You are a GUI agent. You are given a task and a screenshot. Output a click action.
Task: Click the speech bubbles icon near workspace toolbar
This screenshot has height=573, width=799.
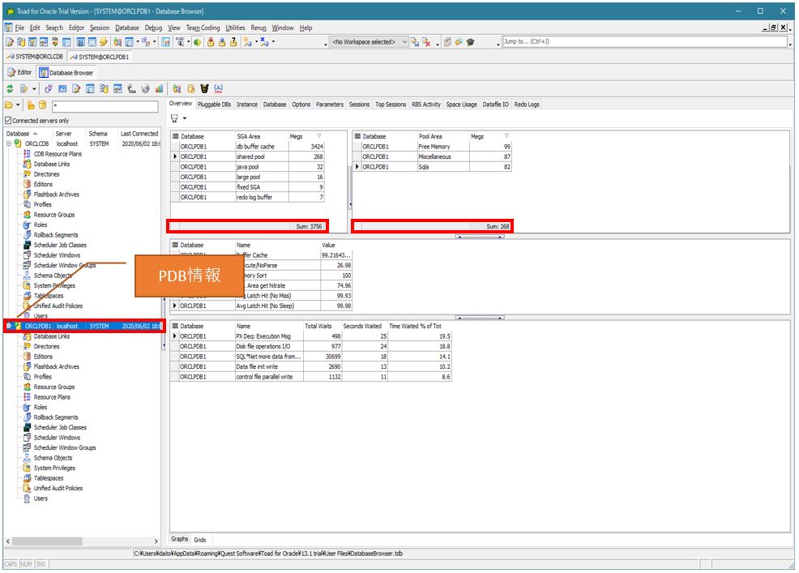coord(459,42)
